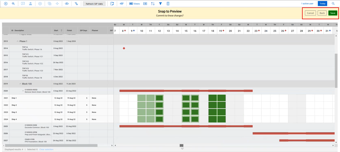Screen dimensions: 340x152
Task: Open the search magnifier at top right
Action: (333, 4)
